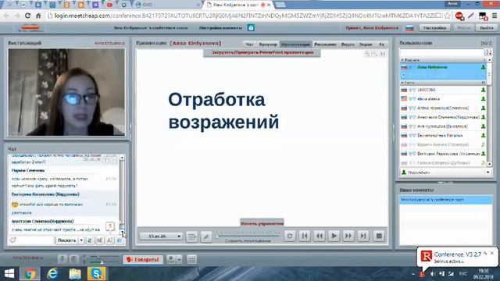The width and height of the screenshot is (500, 281).
Task: Click 'Выйти' logout button
Action: 486,28
